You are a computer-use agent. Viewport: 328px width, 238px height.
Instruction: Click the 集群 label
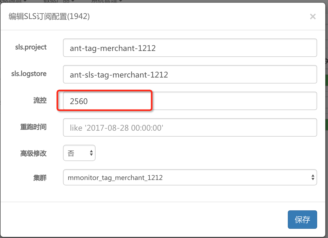40,178
